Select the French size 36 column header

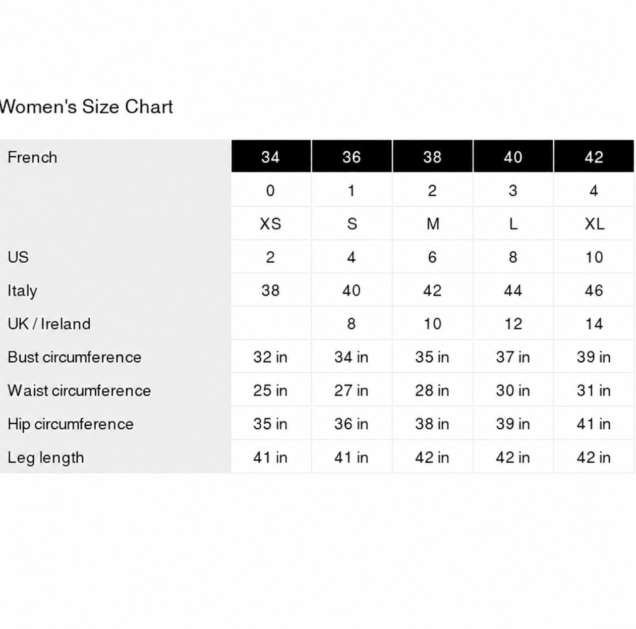352,157
